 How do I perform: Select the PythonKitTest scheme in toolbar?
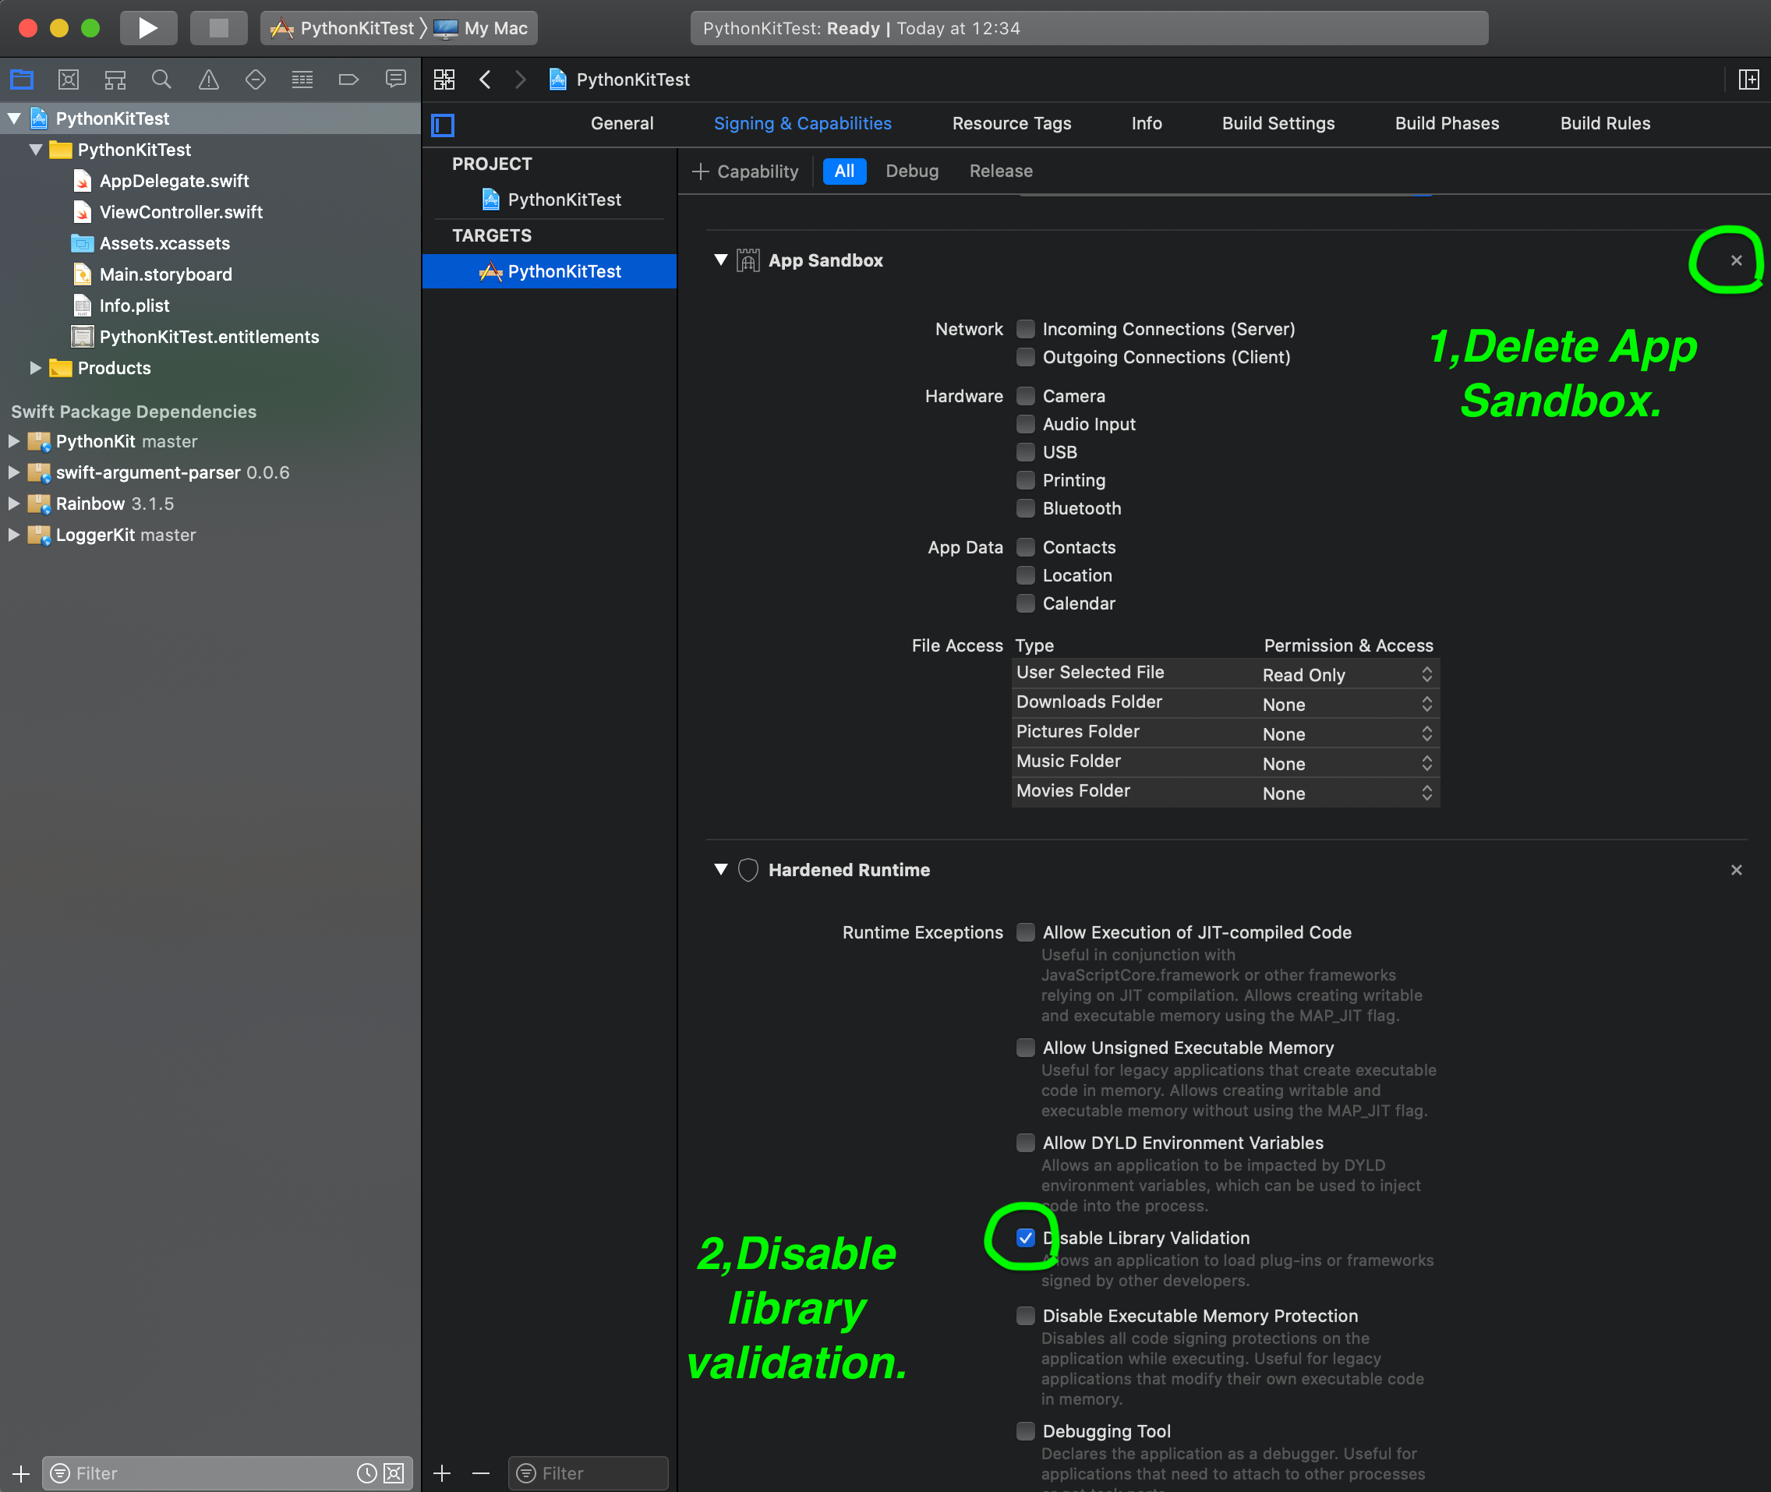click(342, 28)
